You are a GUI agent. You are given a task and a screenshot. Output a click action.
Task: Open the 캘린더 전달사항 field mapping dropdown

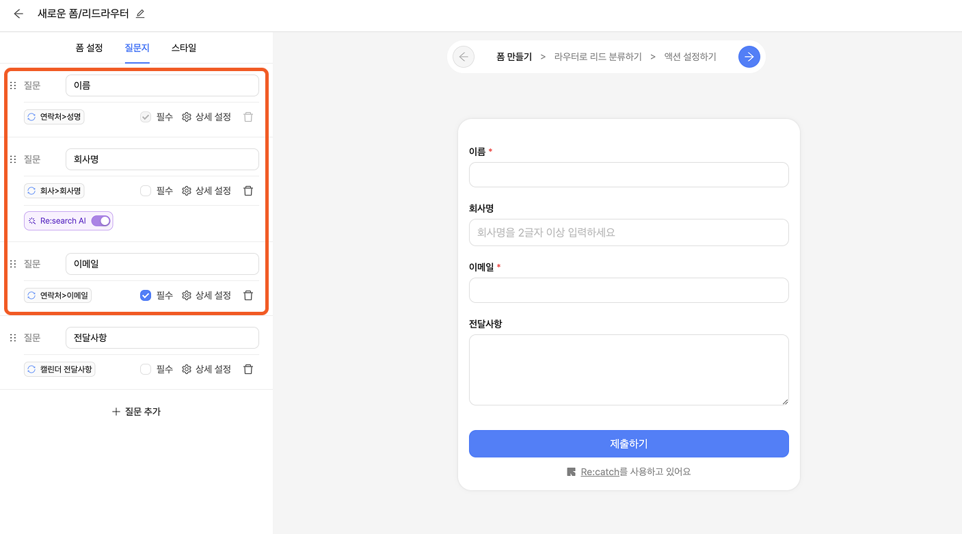coord(59,369)
